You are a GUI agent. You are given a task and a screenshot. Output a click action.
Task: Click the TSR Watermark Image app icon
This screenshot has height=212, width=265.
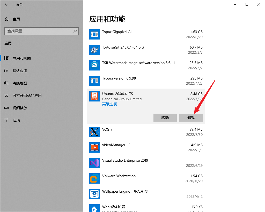[94, 65]
